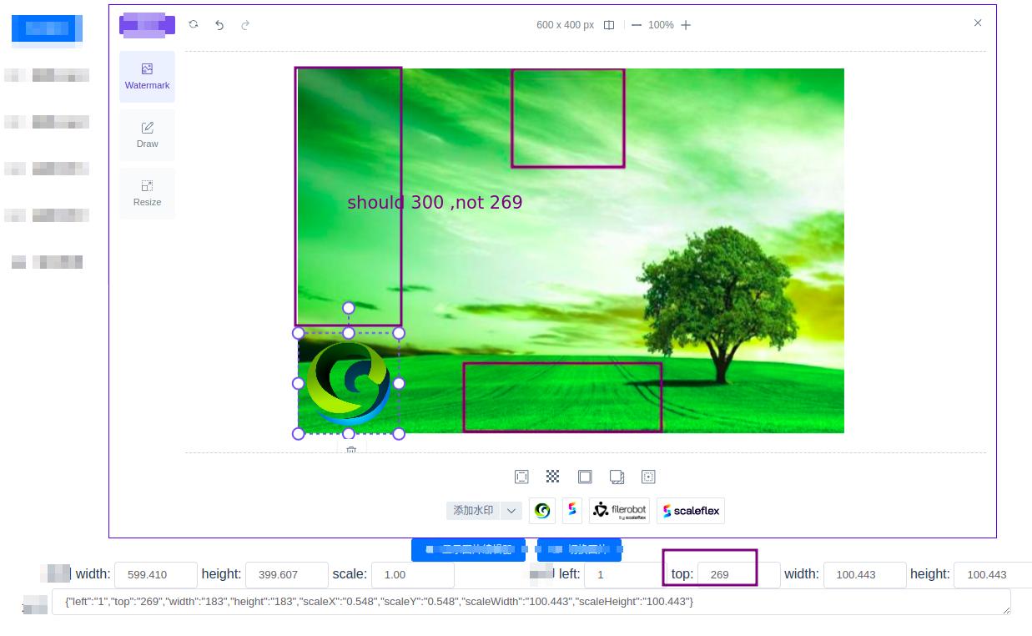Viewport: 1032px width, 636px height.
Task: Zoom out with the minus control
Action: 636,25
